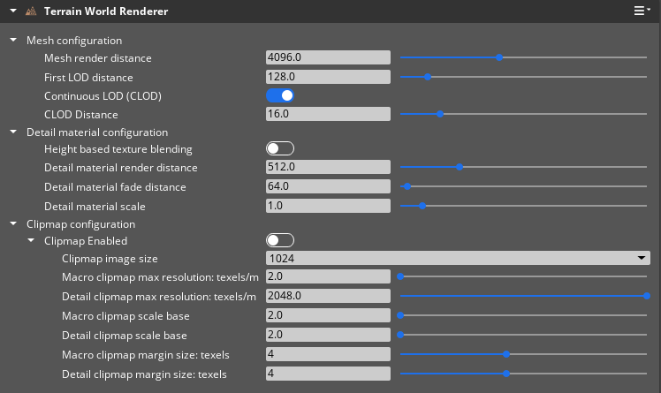The width and height of the screenshot is (661, 393).
Task: Click the Detail clipmap max resolution field
Action: 328,296
